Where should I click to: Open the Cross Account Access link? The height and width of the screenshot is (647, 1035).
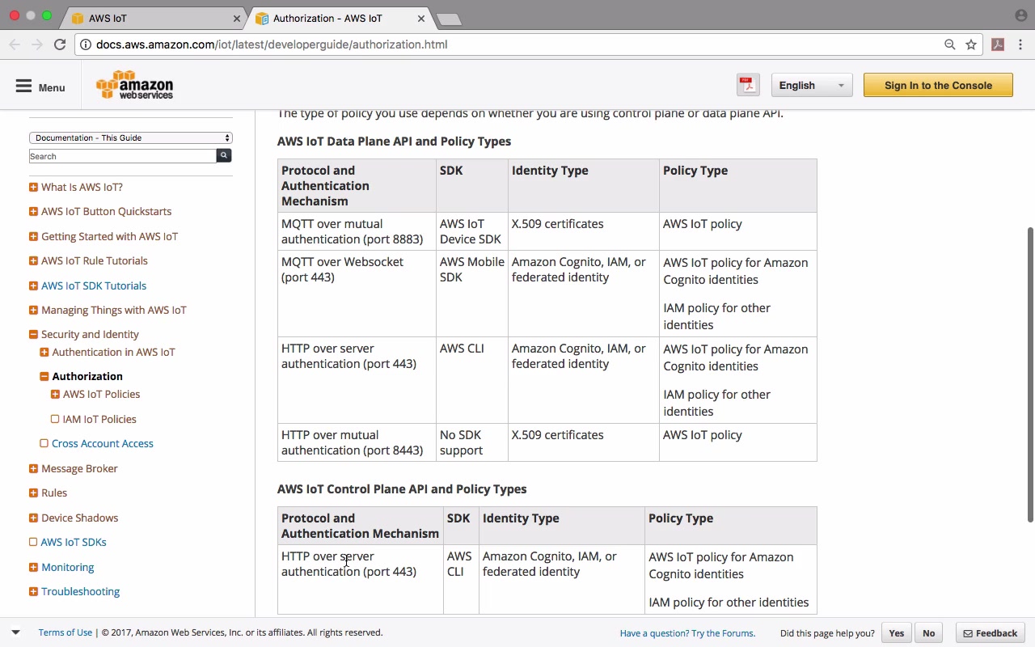coord(103,443)
